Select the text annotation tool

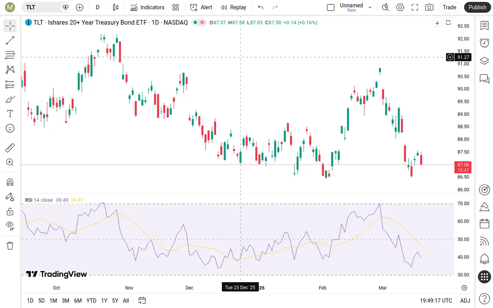(10, 114)
